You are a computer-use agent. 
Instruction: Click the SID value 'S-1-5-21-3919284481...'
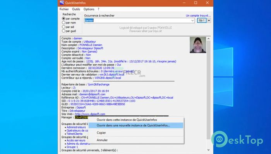pos(102,101)
